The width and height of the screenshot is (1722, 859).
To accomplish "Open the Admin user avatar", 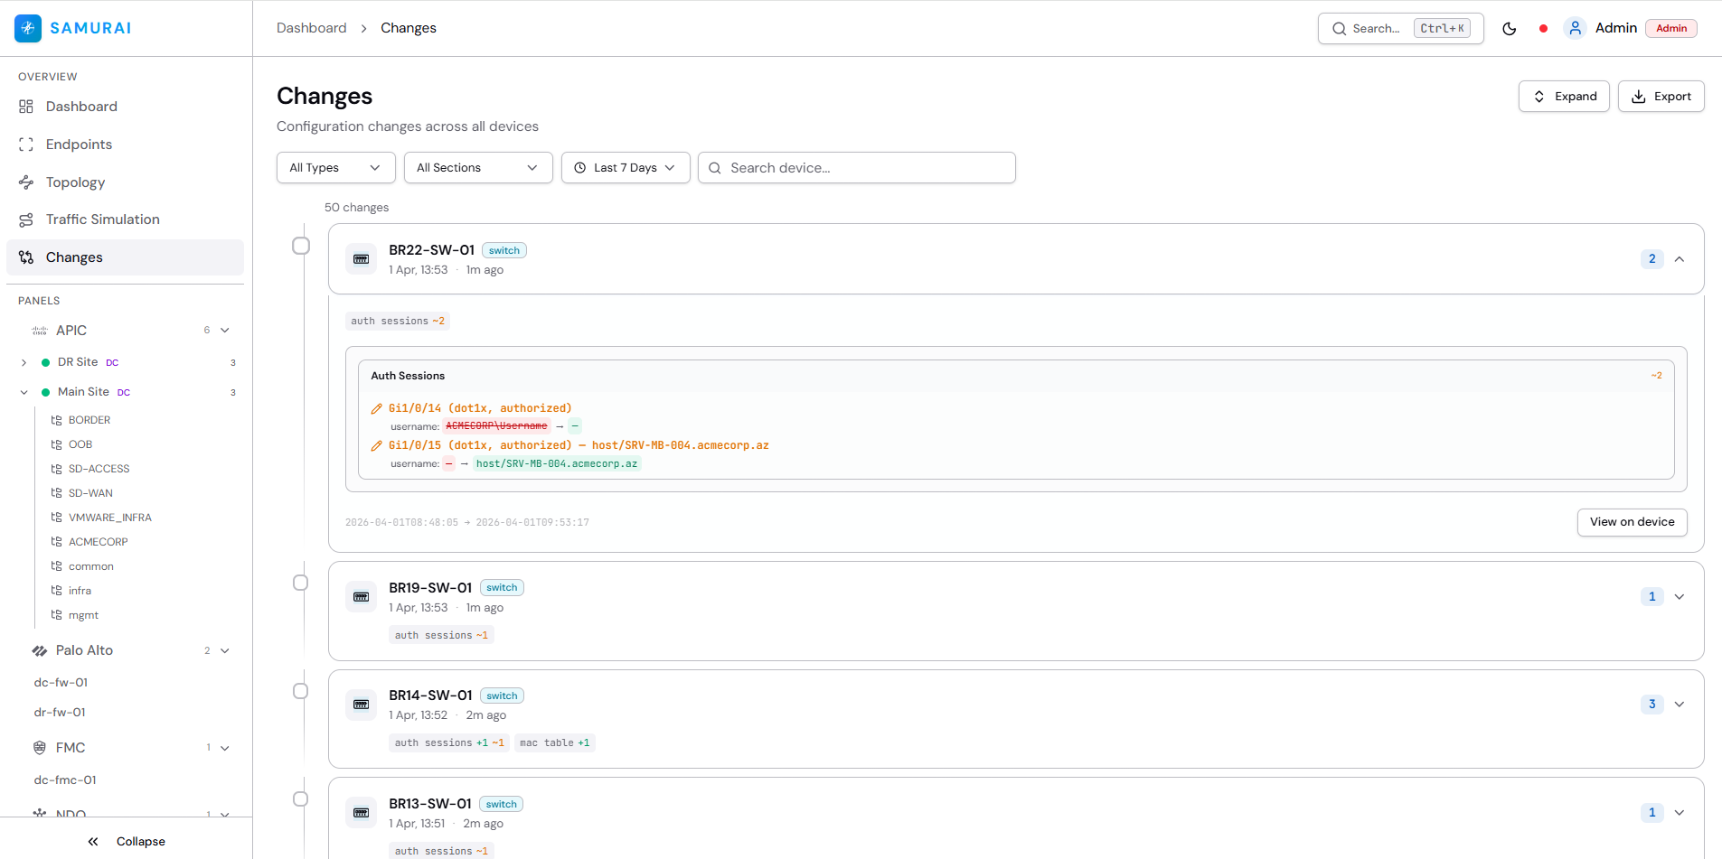I will point(1576,28).
